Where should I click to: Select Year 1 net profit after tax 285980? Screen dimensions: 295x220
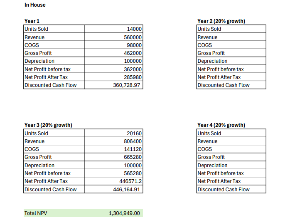coord(133,77)
